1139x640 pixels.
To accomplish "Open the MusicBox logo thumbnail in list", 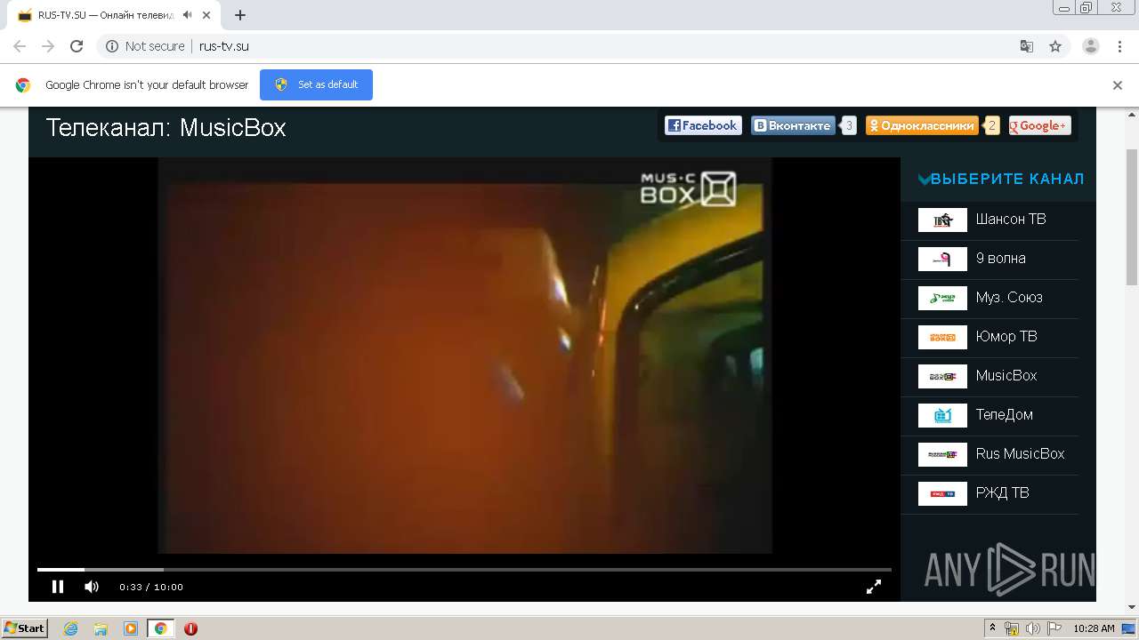I will pyautogui.click(x=942, y=376).
